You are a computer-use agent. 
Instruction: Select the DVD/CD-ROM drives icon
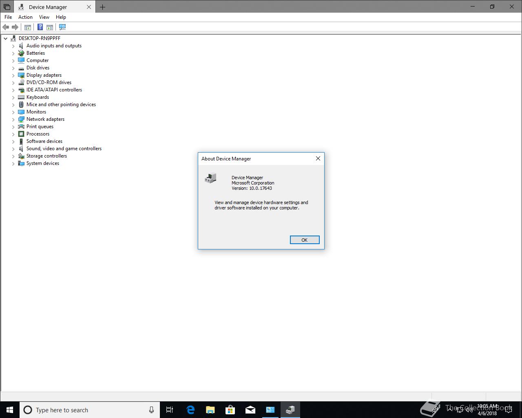click(21, 82)
